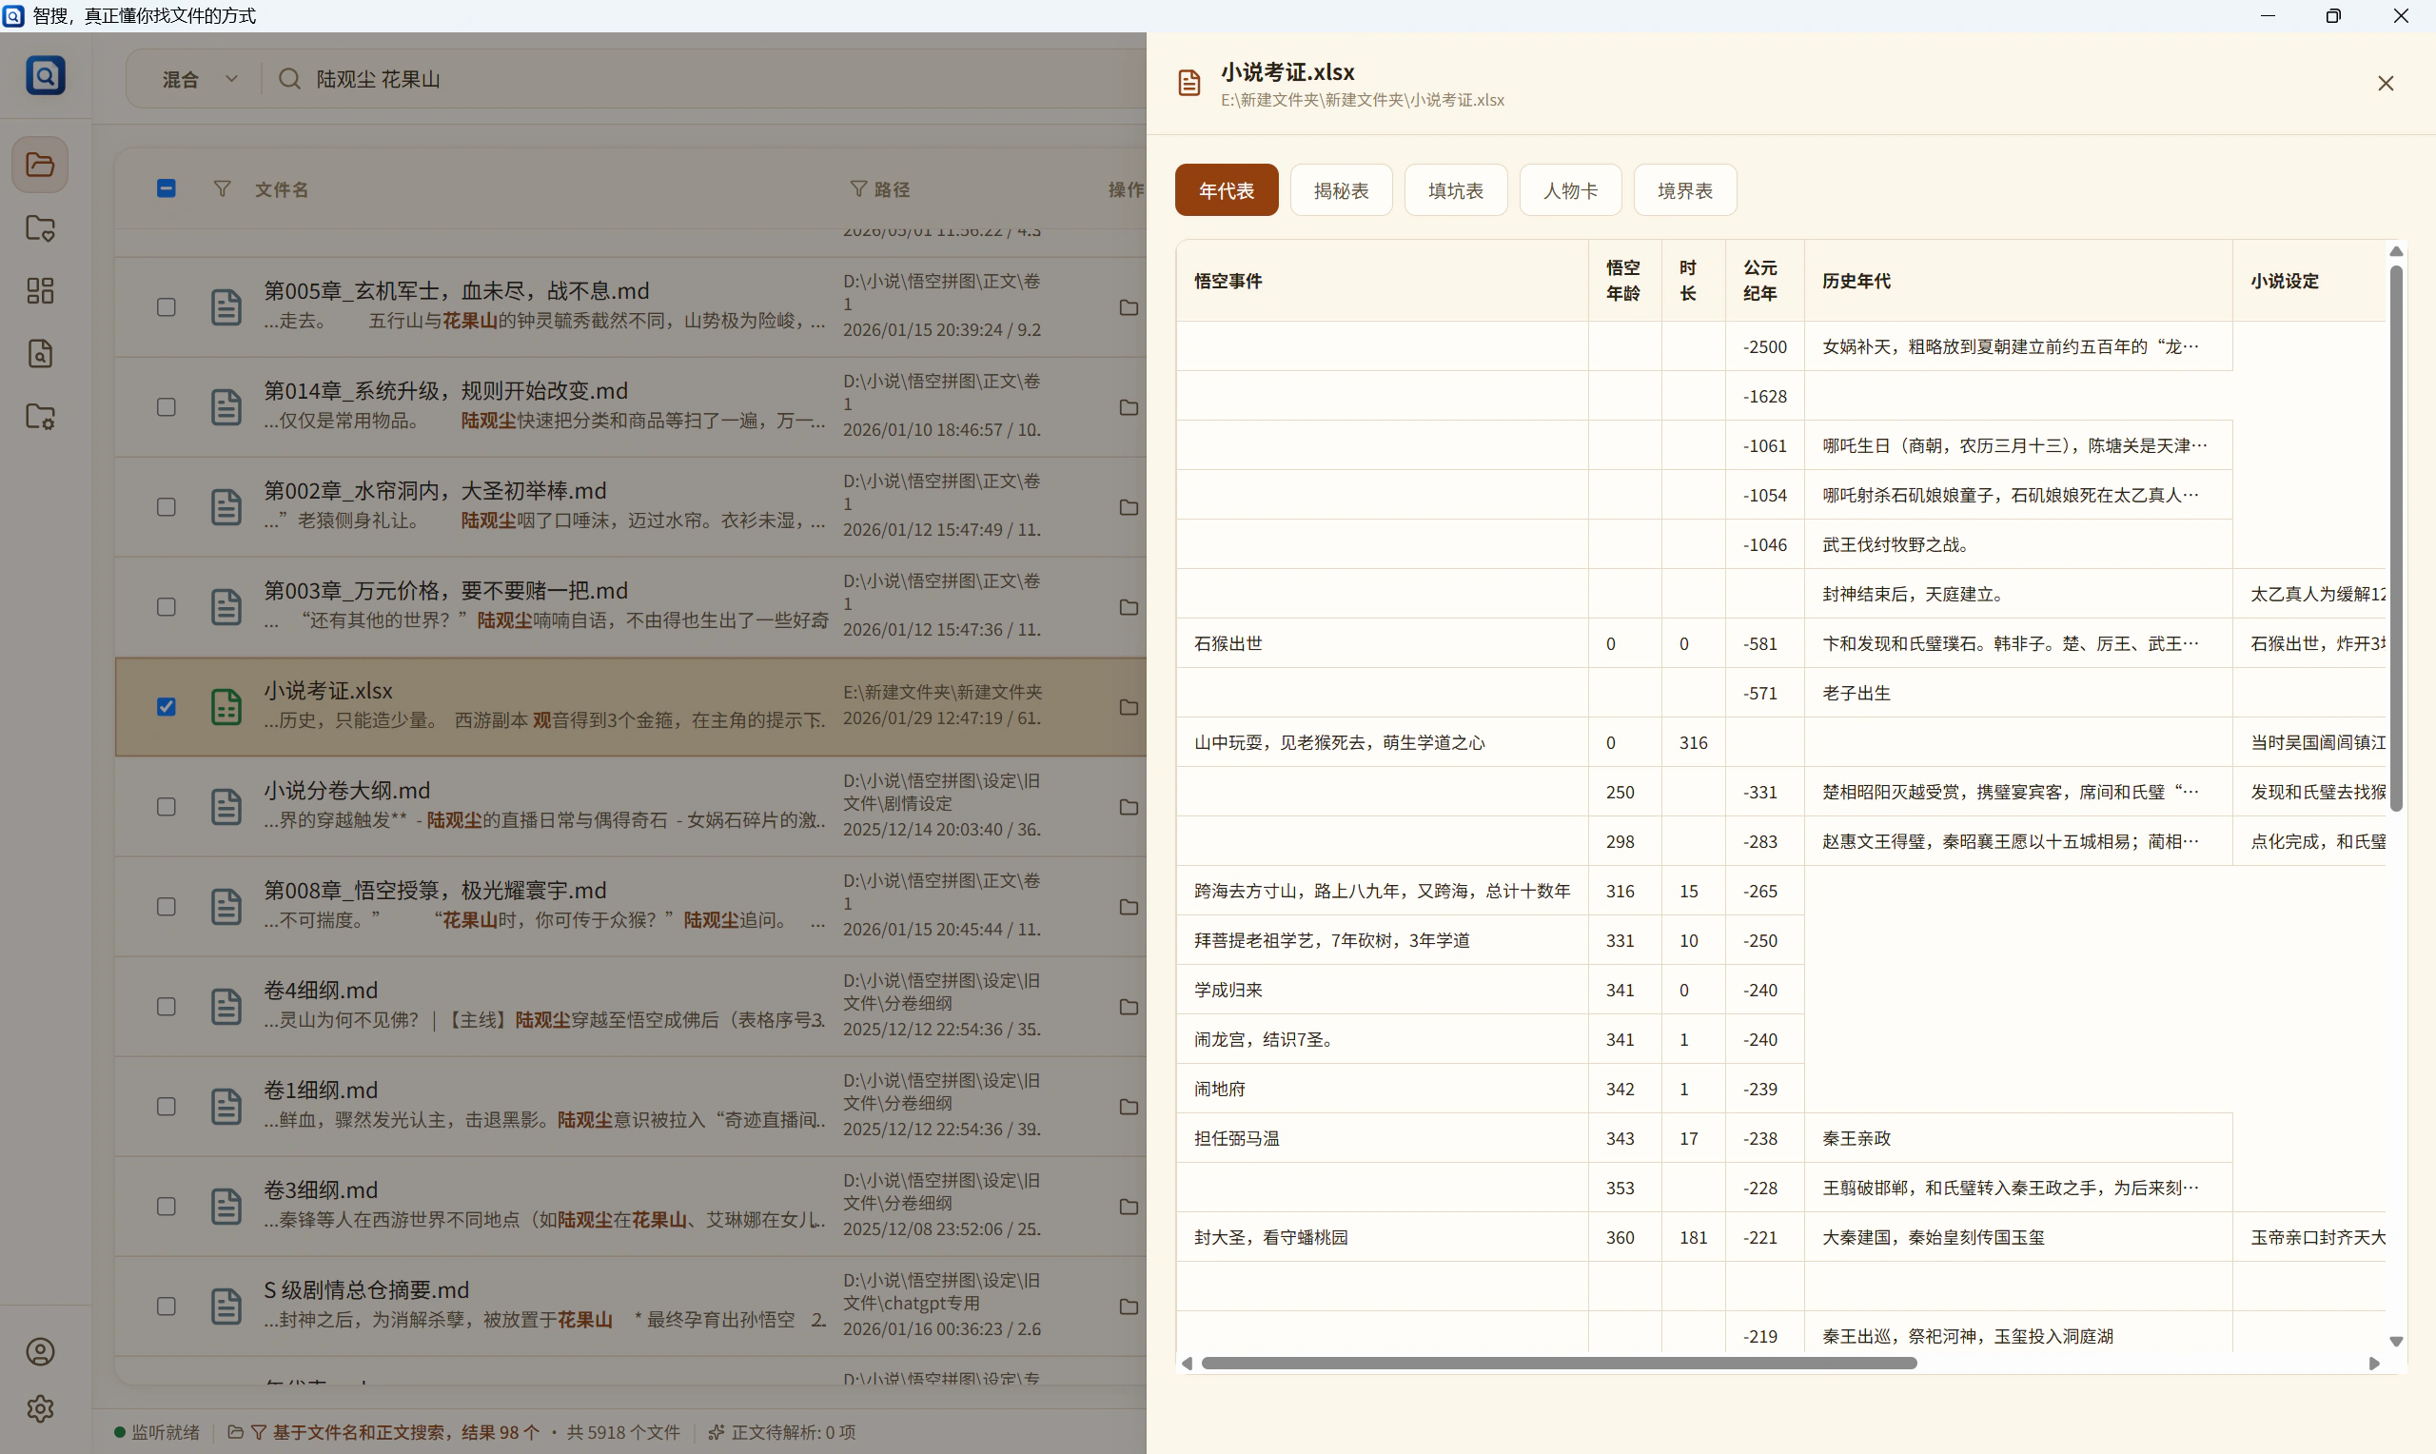Image resolution: width=2436 pixels, height=1454 pixels.
Task: Tick checkbox for 第005章_玄机军士 file
Action: [167, 307]
